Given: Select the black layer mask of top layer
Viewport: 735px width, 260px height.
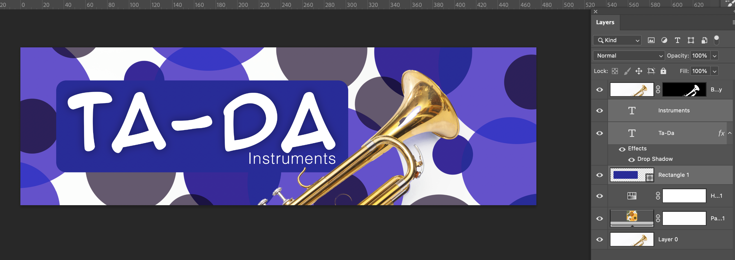Looking at the screenshot, I should (684, 90).
